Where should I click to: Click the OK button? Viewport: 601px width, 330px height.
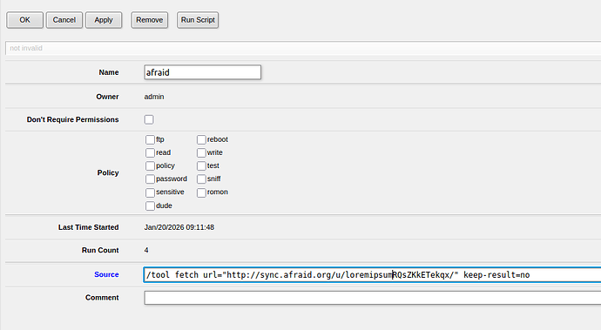25,20
